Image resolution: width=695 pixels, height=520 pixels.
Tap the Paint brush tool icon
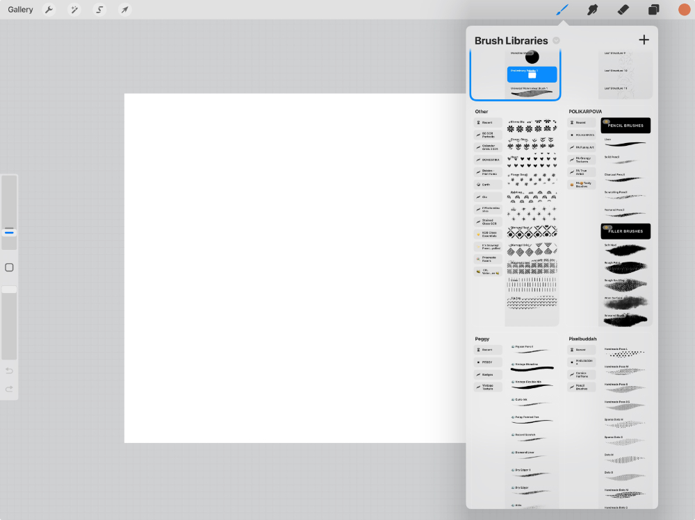coord(562,10)
